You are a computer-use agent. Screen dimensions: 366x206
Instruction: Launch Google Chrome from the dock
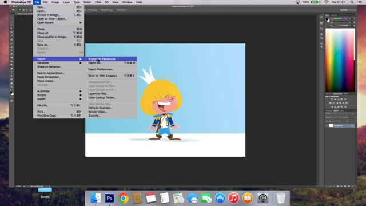pyautogui.click(x=124, y=199)
